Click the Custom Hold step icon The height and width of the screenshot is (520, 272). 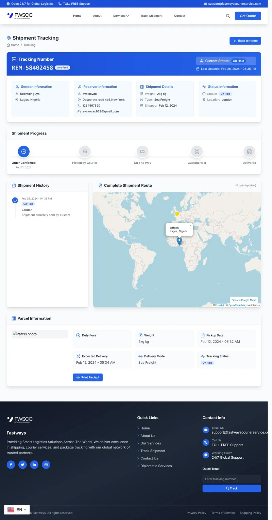[x=197, y=152]
